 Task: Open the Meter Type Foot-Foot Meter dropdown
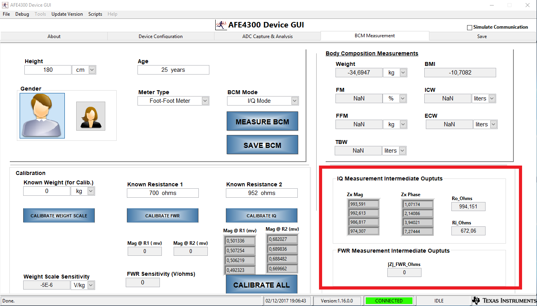205,101
